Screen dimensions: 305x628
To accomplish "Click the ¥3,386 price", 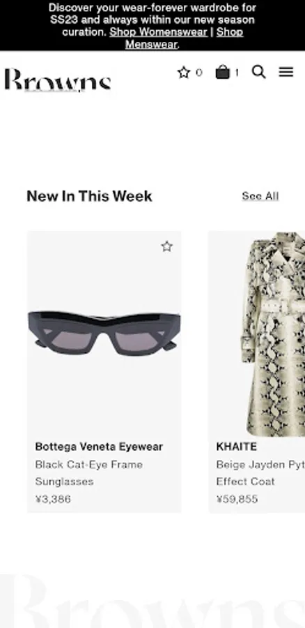I will click(x=53, y=499).
